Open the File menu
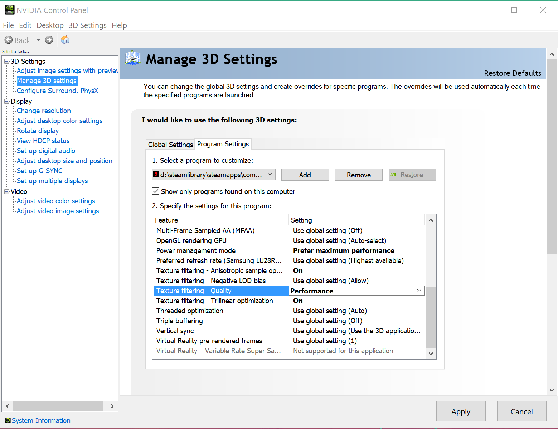558x429 pixels. tap(8, 25)
